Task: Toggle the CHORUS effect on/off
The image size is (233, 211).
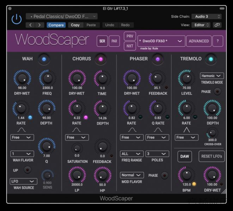Action: point(101,59)
